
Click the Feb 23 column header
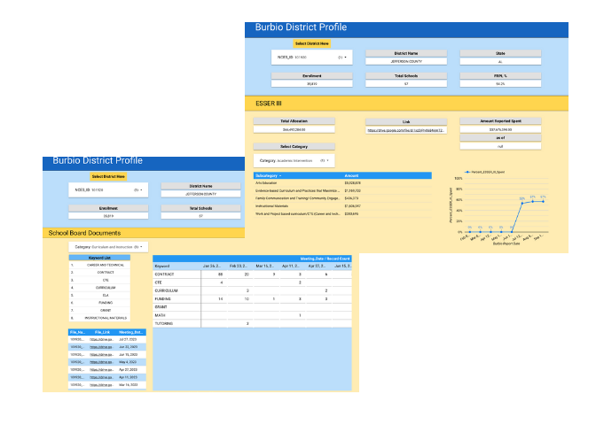tap(238, 266)
